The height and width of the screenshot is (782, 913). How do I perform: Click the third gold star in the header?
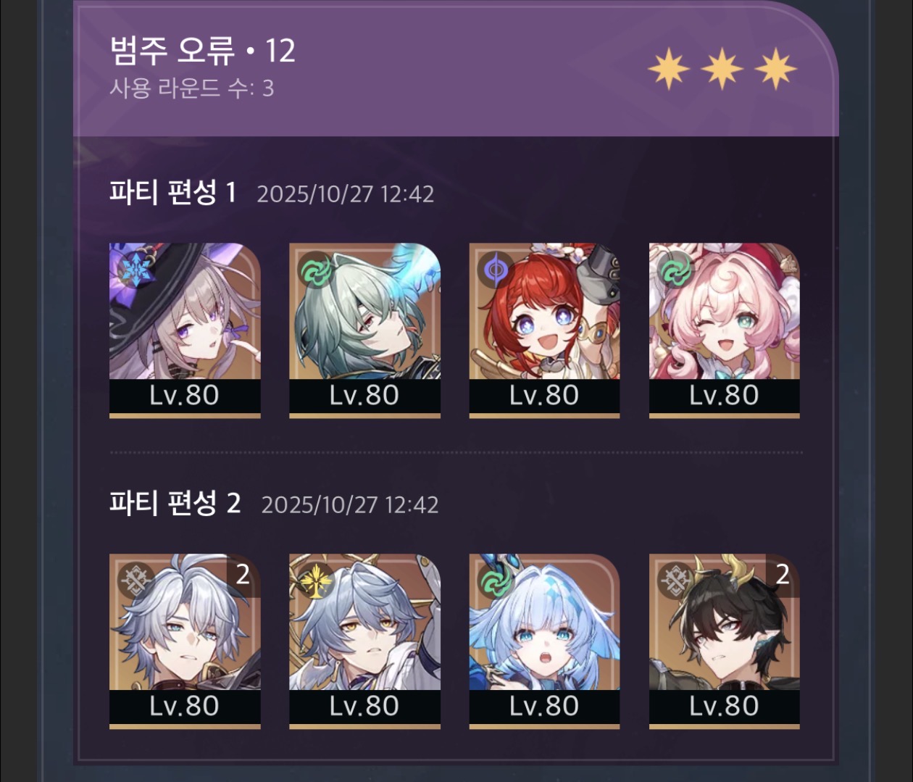coord(775,69)
